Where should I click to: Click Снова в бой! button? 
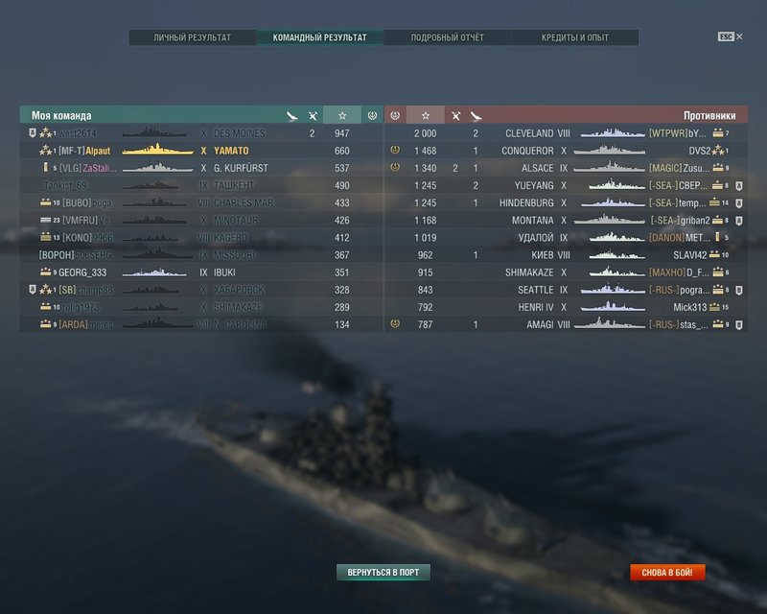tap(667, 572)
